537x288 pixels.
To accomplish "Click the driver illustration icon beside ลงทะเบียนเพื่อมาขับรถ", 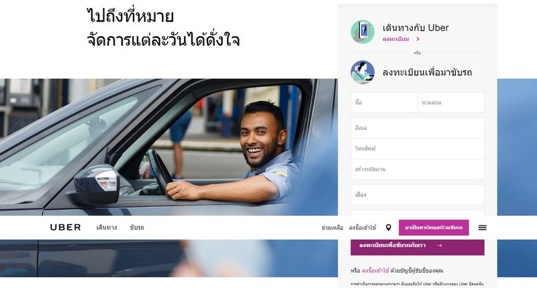I will point(362,72).
